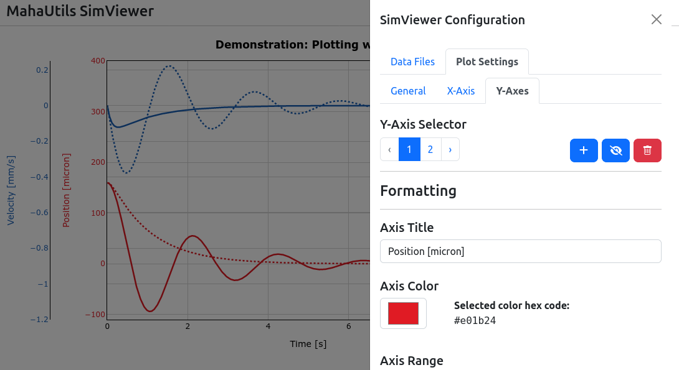Select the Y-Axes sub-tab
Viewport: 679px width, 370px height.
512,91
